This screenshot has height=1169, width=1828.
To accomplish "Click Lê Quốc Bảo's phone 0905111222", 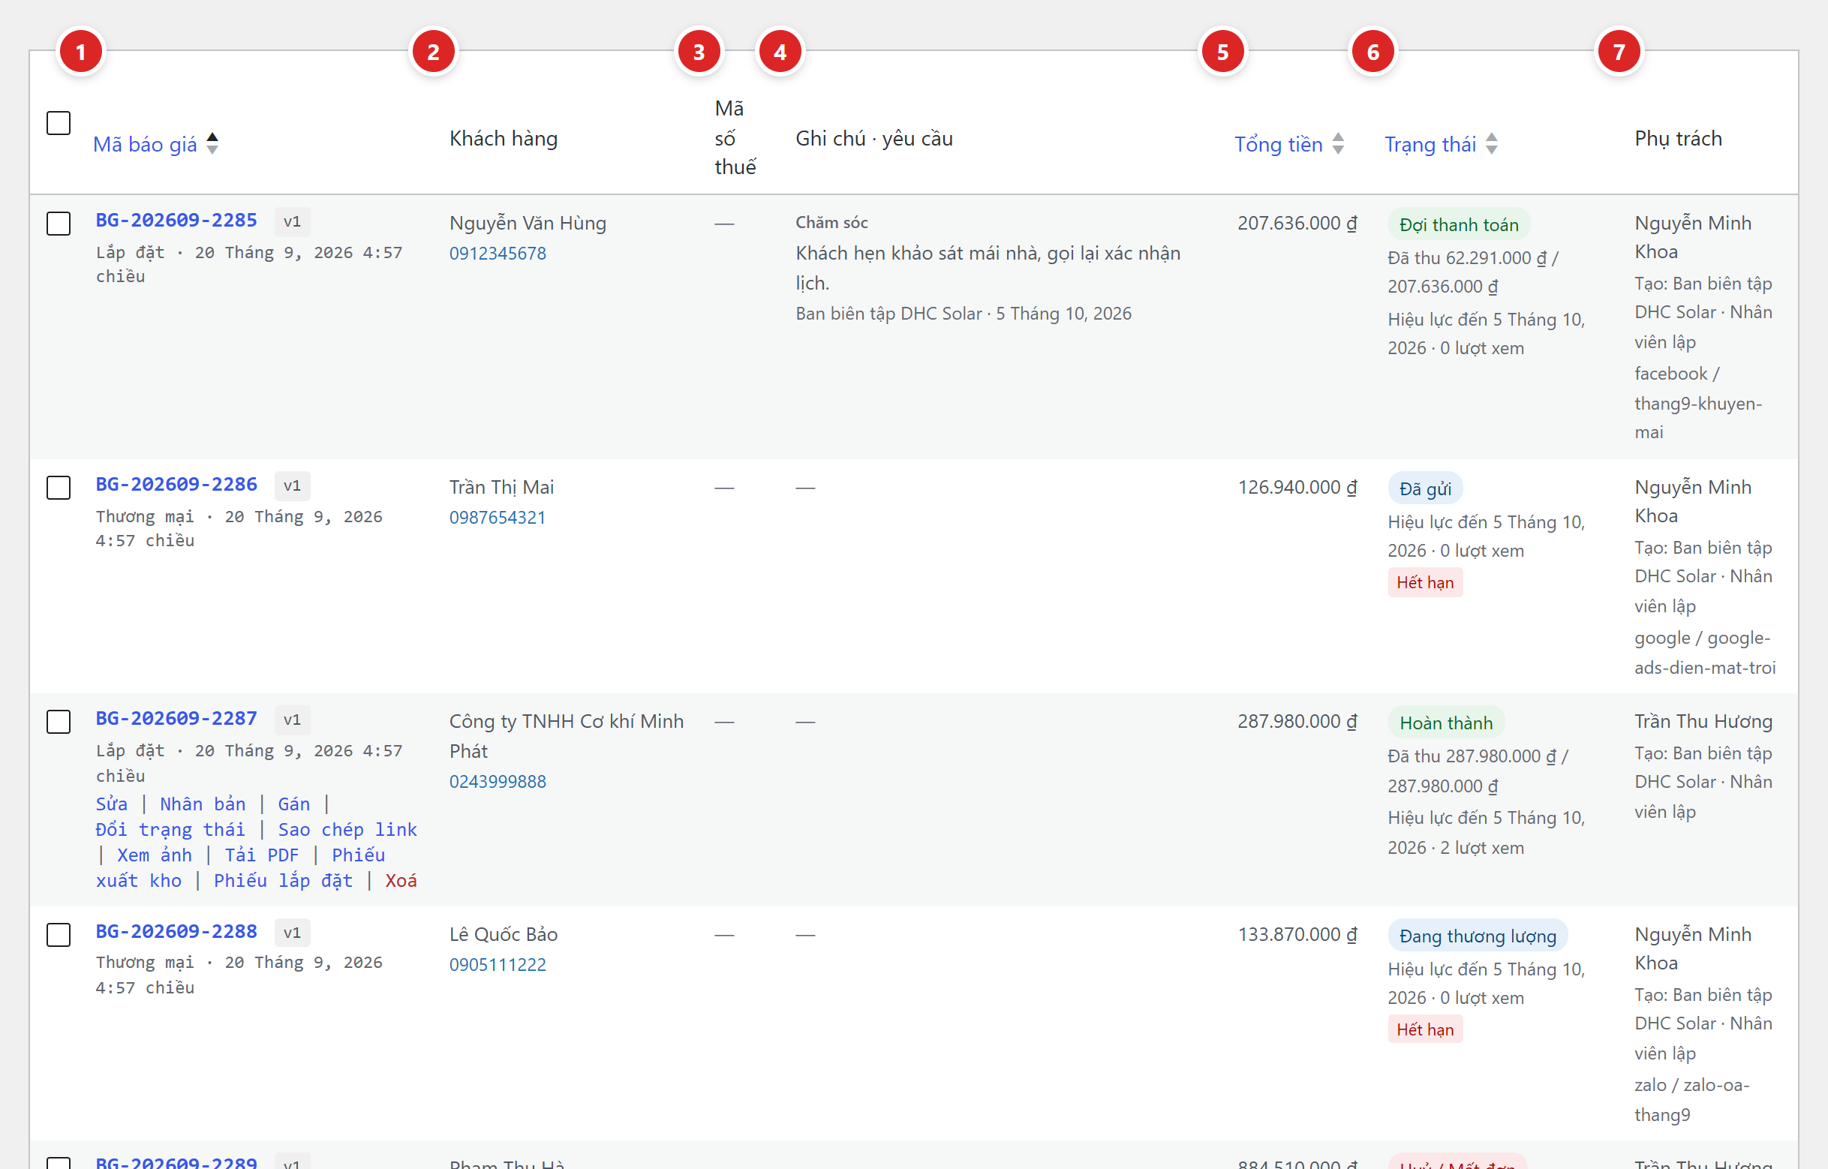I will pyautogui.click(x=498, y=965).
